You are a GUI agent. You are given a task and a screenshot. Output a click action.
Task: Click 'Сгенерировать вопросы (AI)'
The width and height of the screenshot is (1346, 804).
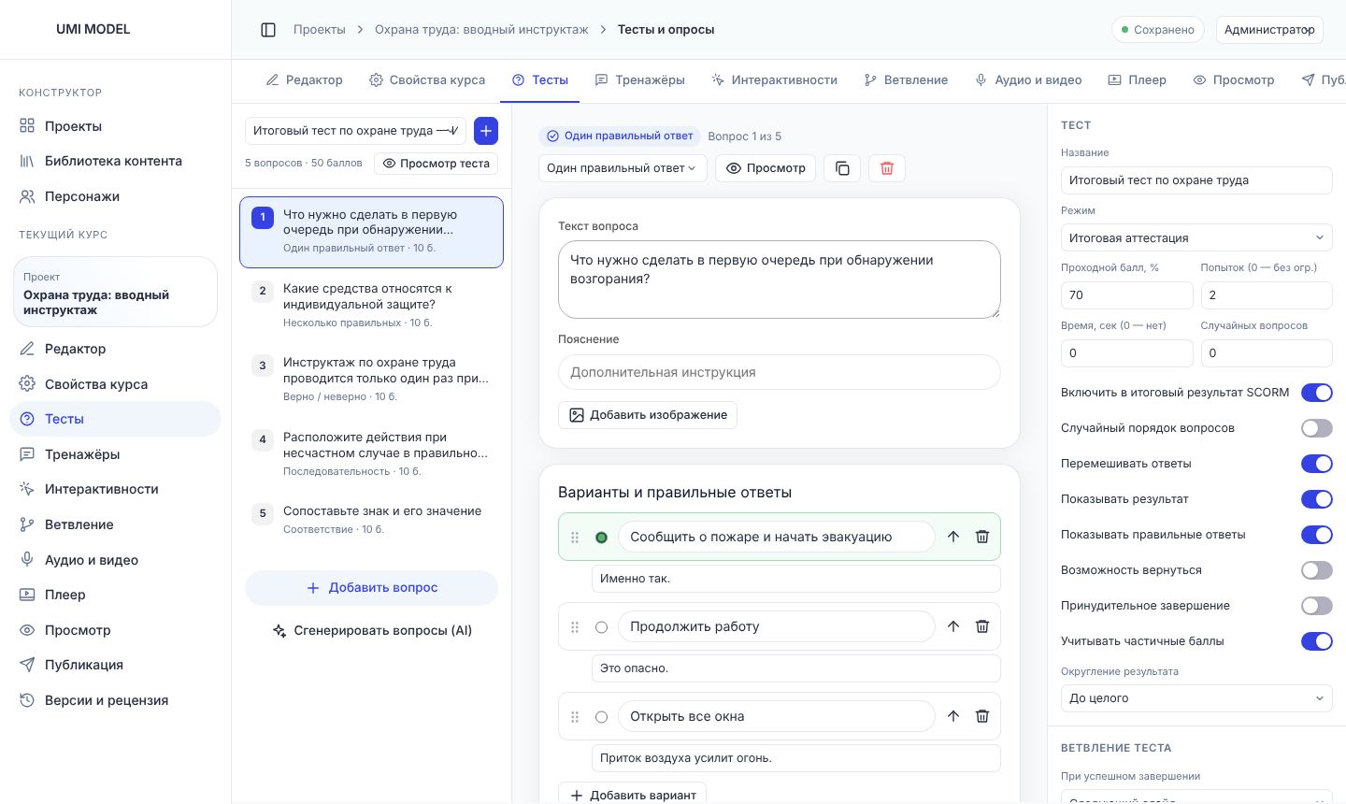pyautogui.click(x=371, y=631)
